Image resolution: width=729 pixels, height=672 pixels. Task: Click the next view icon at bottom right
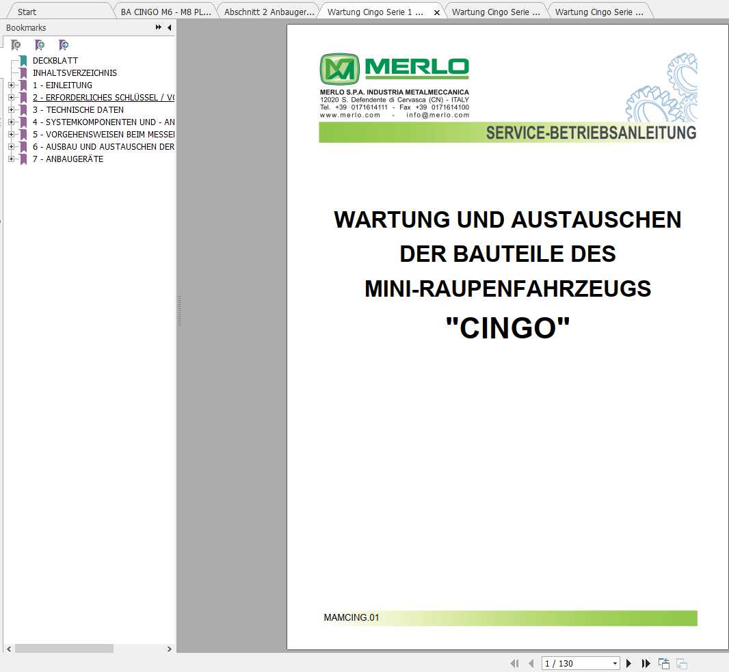click(681, 663)
